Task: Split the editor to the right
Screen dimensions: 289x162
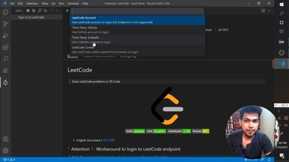Action: [x=263, y=11]
